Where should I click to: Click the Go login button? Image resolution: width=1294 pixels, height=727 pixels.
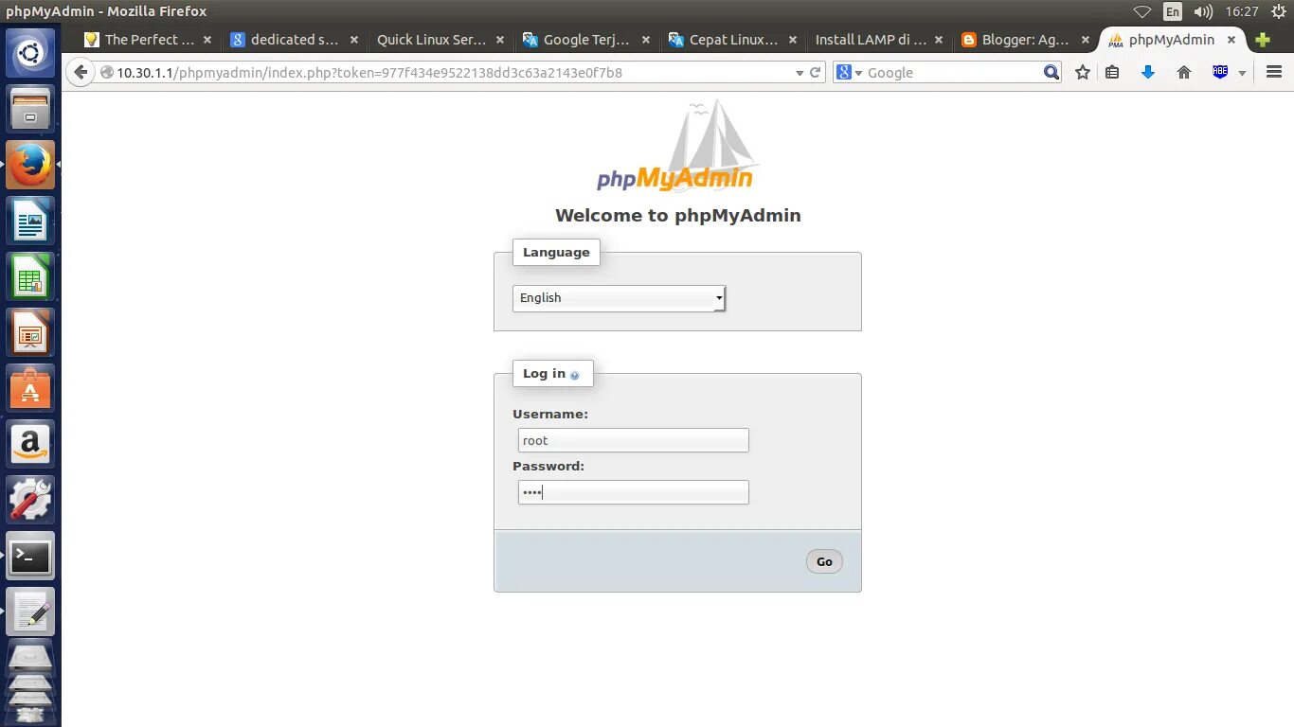point(824,561)
